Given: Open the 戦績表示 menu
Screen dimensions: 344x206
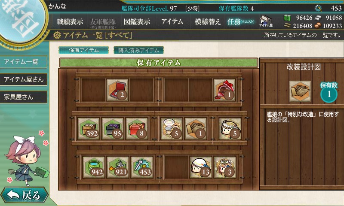Looking at the screenshot, I should pyautogui.click(x=70, y=21).
